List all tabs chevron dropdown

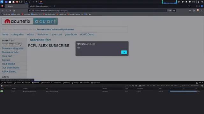pos(189,6)
